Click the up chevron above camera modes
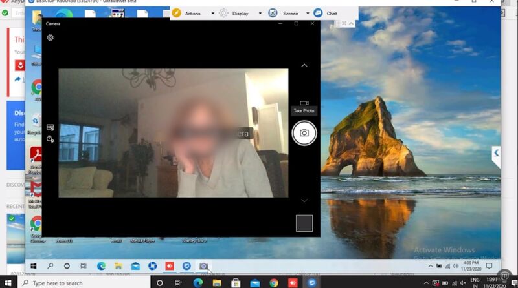This screenshot has height=288, width=518. click(x=304, y=65)
